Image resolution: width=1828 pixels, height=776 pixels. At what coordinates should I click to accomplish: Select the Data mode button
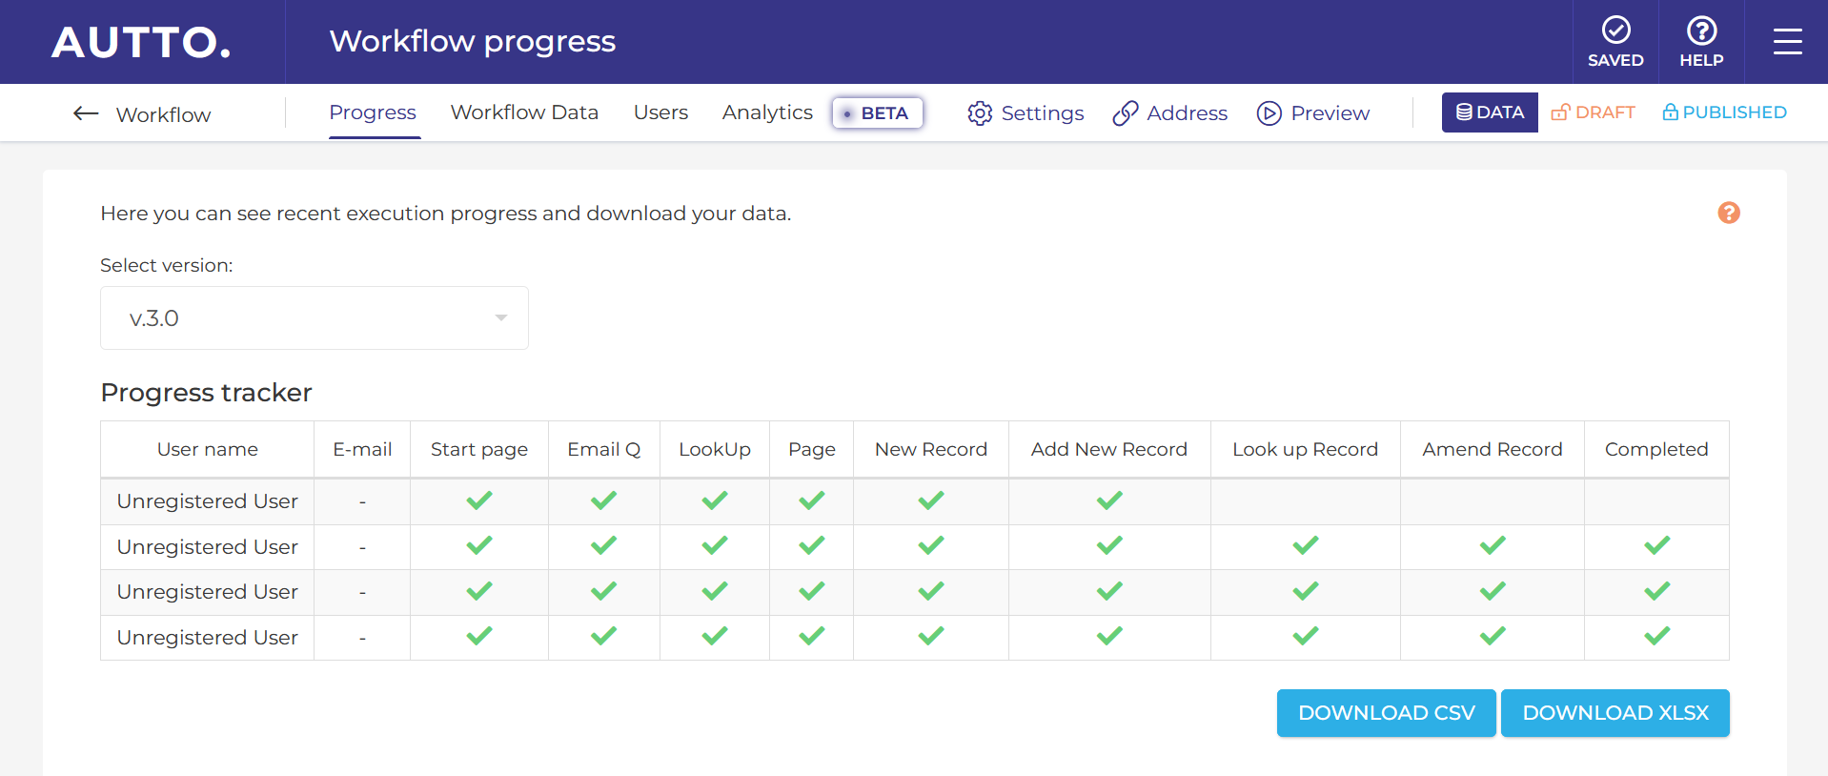(1489, 112)
